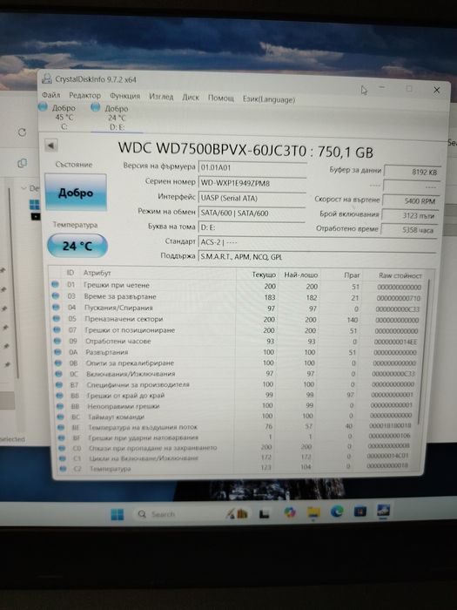Viewport: 457px width, 610px height.
Task: Click the serial number field WD-WXP1E949ZPM8
Action: (252, 183)
